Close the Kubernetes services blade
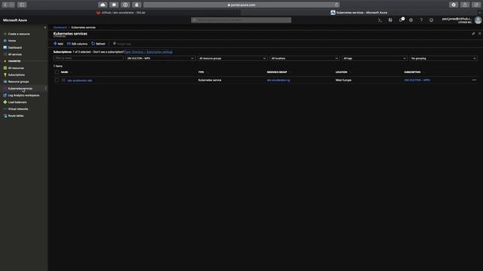The width and height of the screenshot is (483, 271). [480, 33]
